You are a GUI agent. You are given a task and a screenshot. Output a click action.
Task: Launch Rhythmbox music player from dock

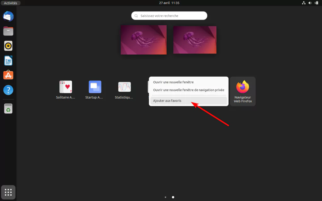(8, 46)
